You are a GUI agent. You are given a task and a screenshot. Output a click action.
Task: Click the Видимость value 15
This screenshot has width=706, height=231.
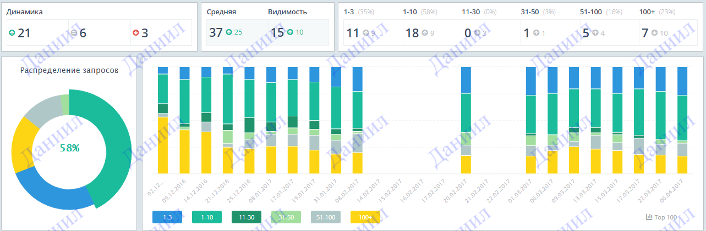(x=277, y=32)
